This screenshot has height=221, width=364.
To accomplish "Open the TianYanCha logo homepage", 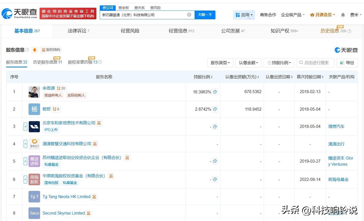I will click(19, 13).
